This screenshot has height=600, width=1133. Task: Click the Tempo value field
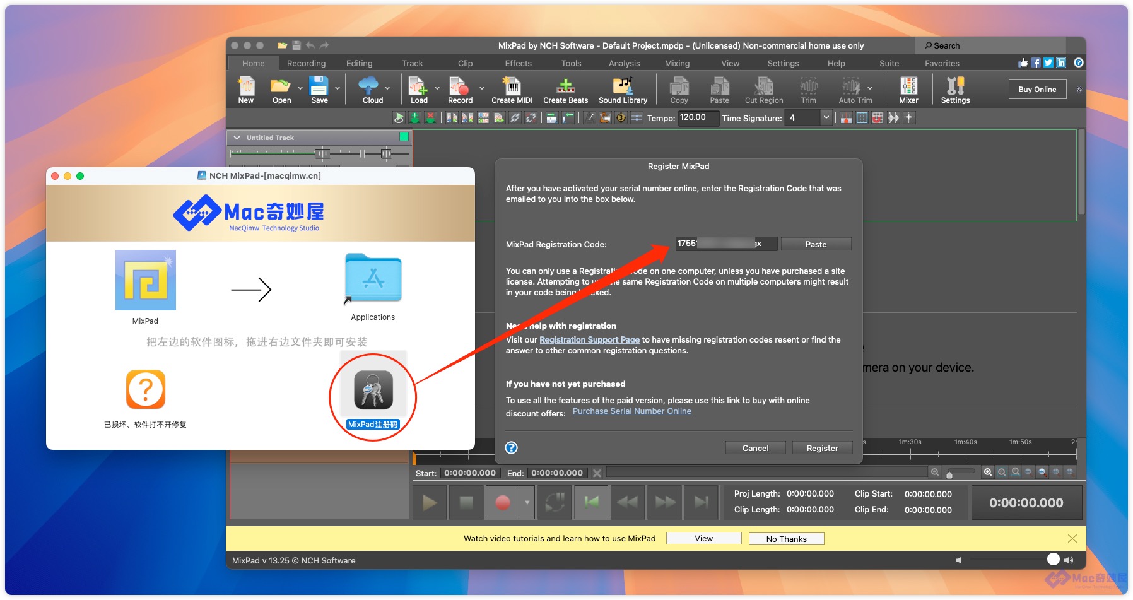(698, 117)
